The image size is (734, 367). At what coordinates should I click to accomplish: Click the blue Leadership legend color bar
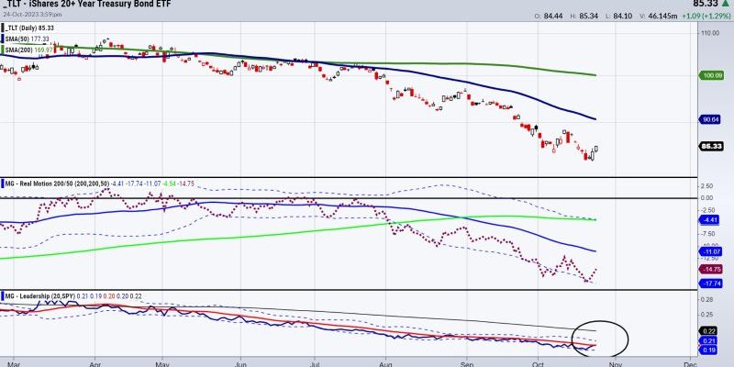4,295
